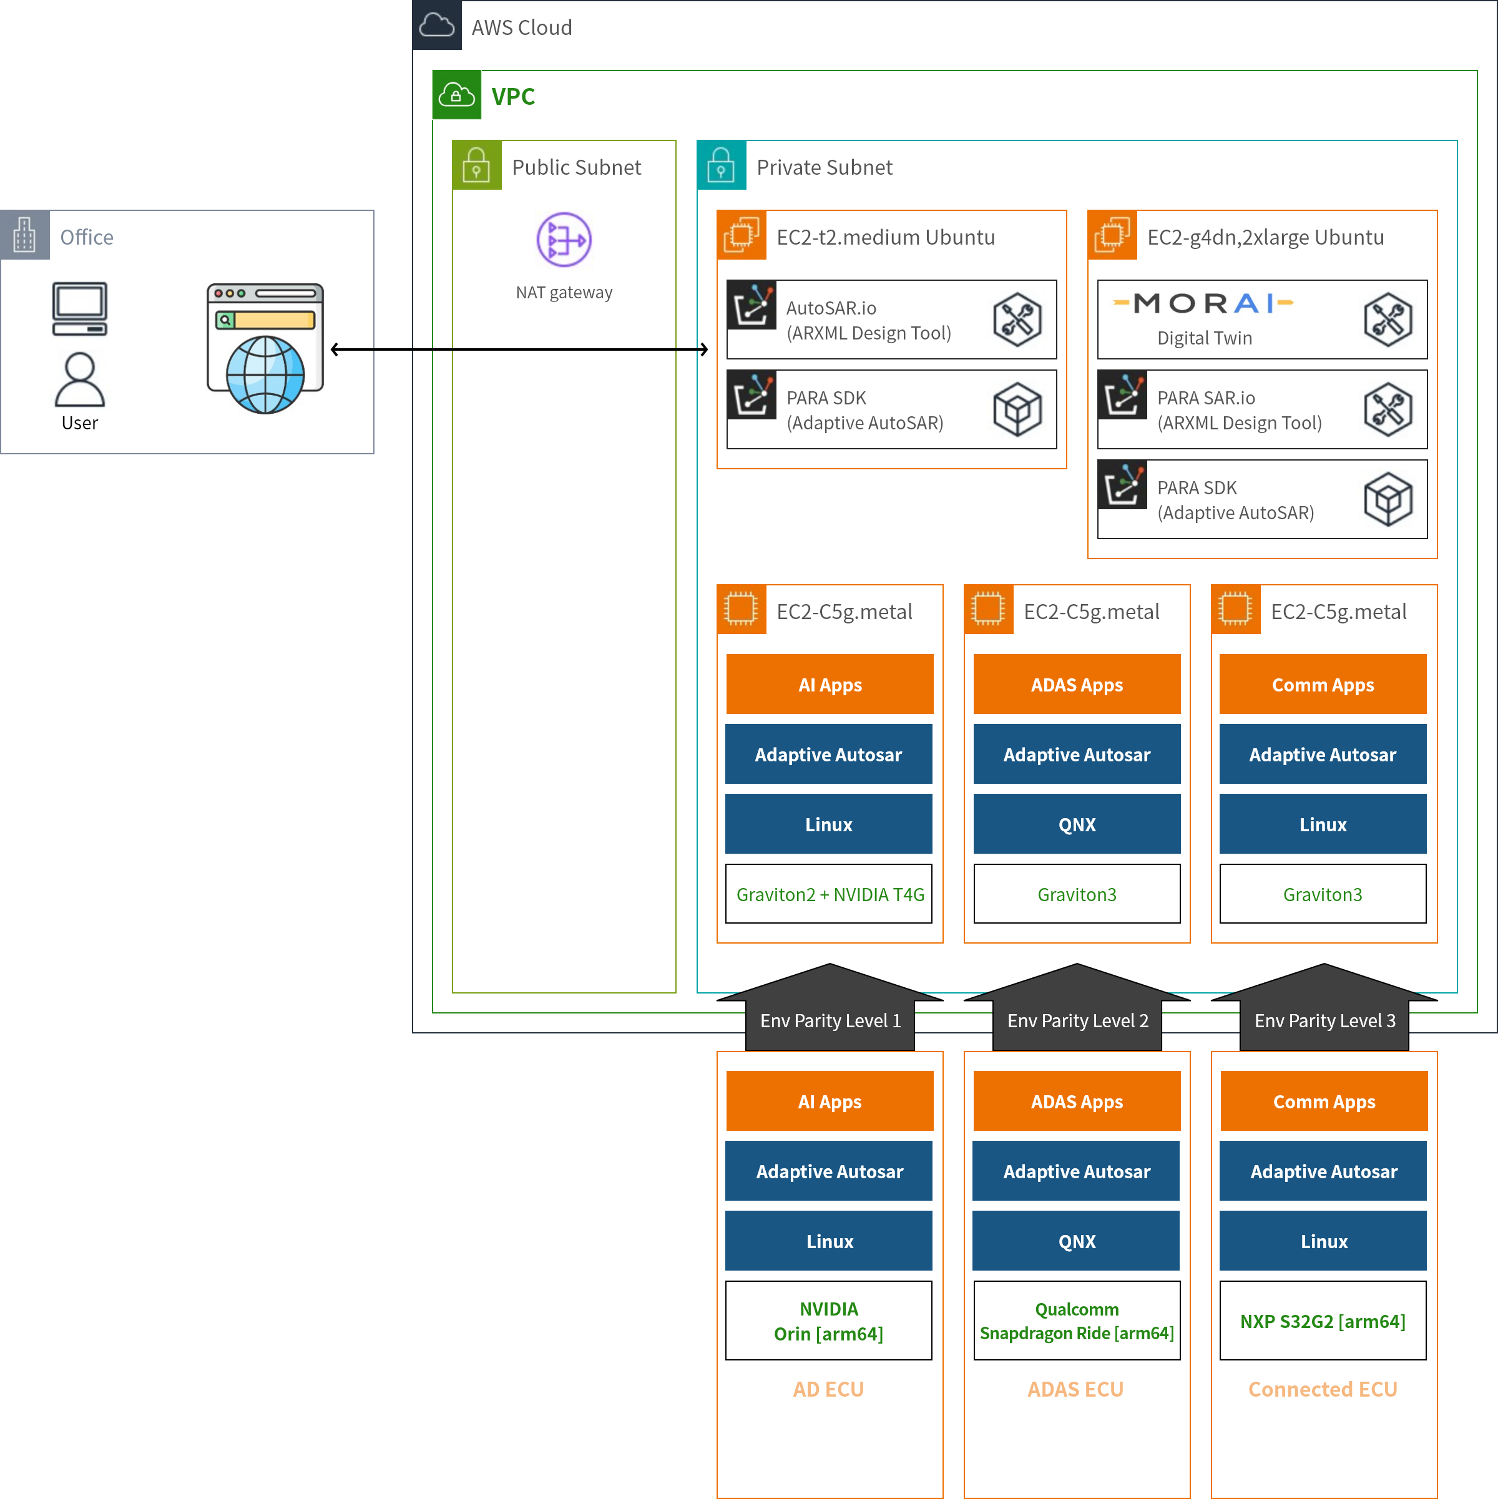1498x1499 pixels.
Task: Select the EC2-t2.medium Ubuntu instance icon
Action: [742, 235]
